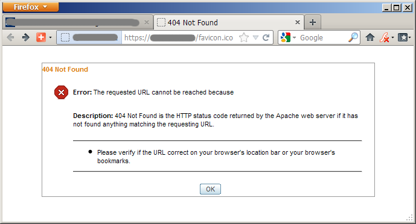This screenshot has height=224, width=416.
Task: Open the dropdown next to red plus icon
Action: 50,37
